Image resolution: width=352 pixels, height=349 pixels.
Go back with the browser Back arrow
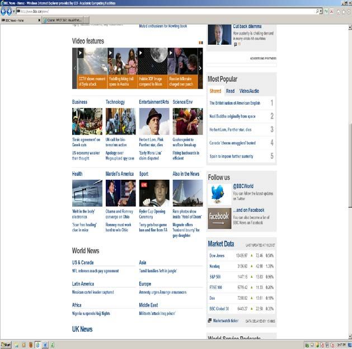pos(3,11)
